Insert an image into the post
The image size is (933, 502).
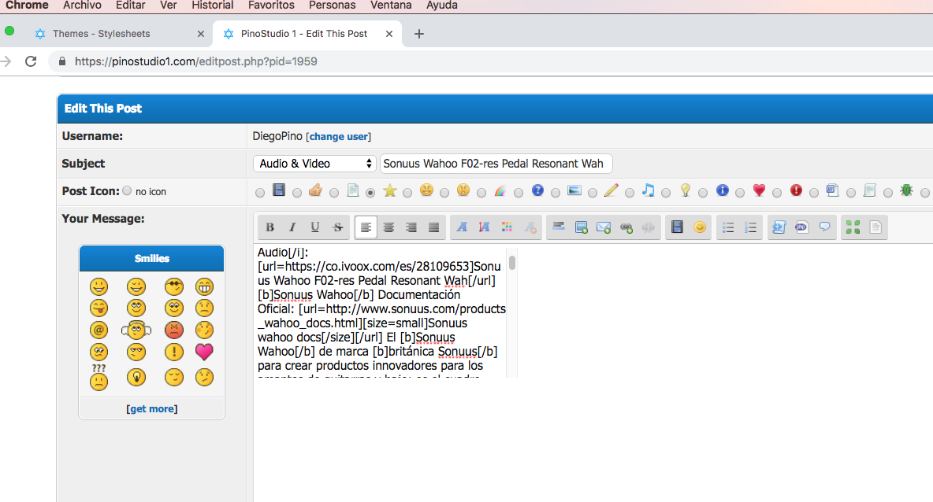pyautogui.click(x=581, y=227)
